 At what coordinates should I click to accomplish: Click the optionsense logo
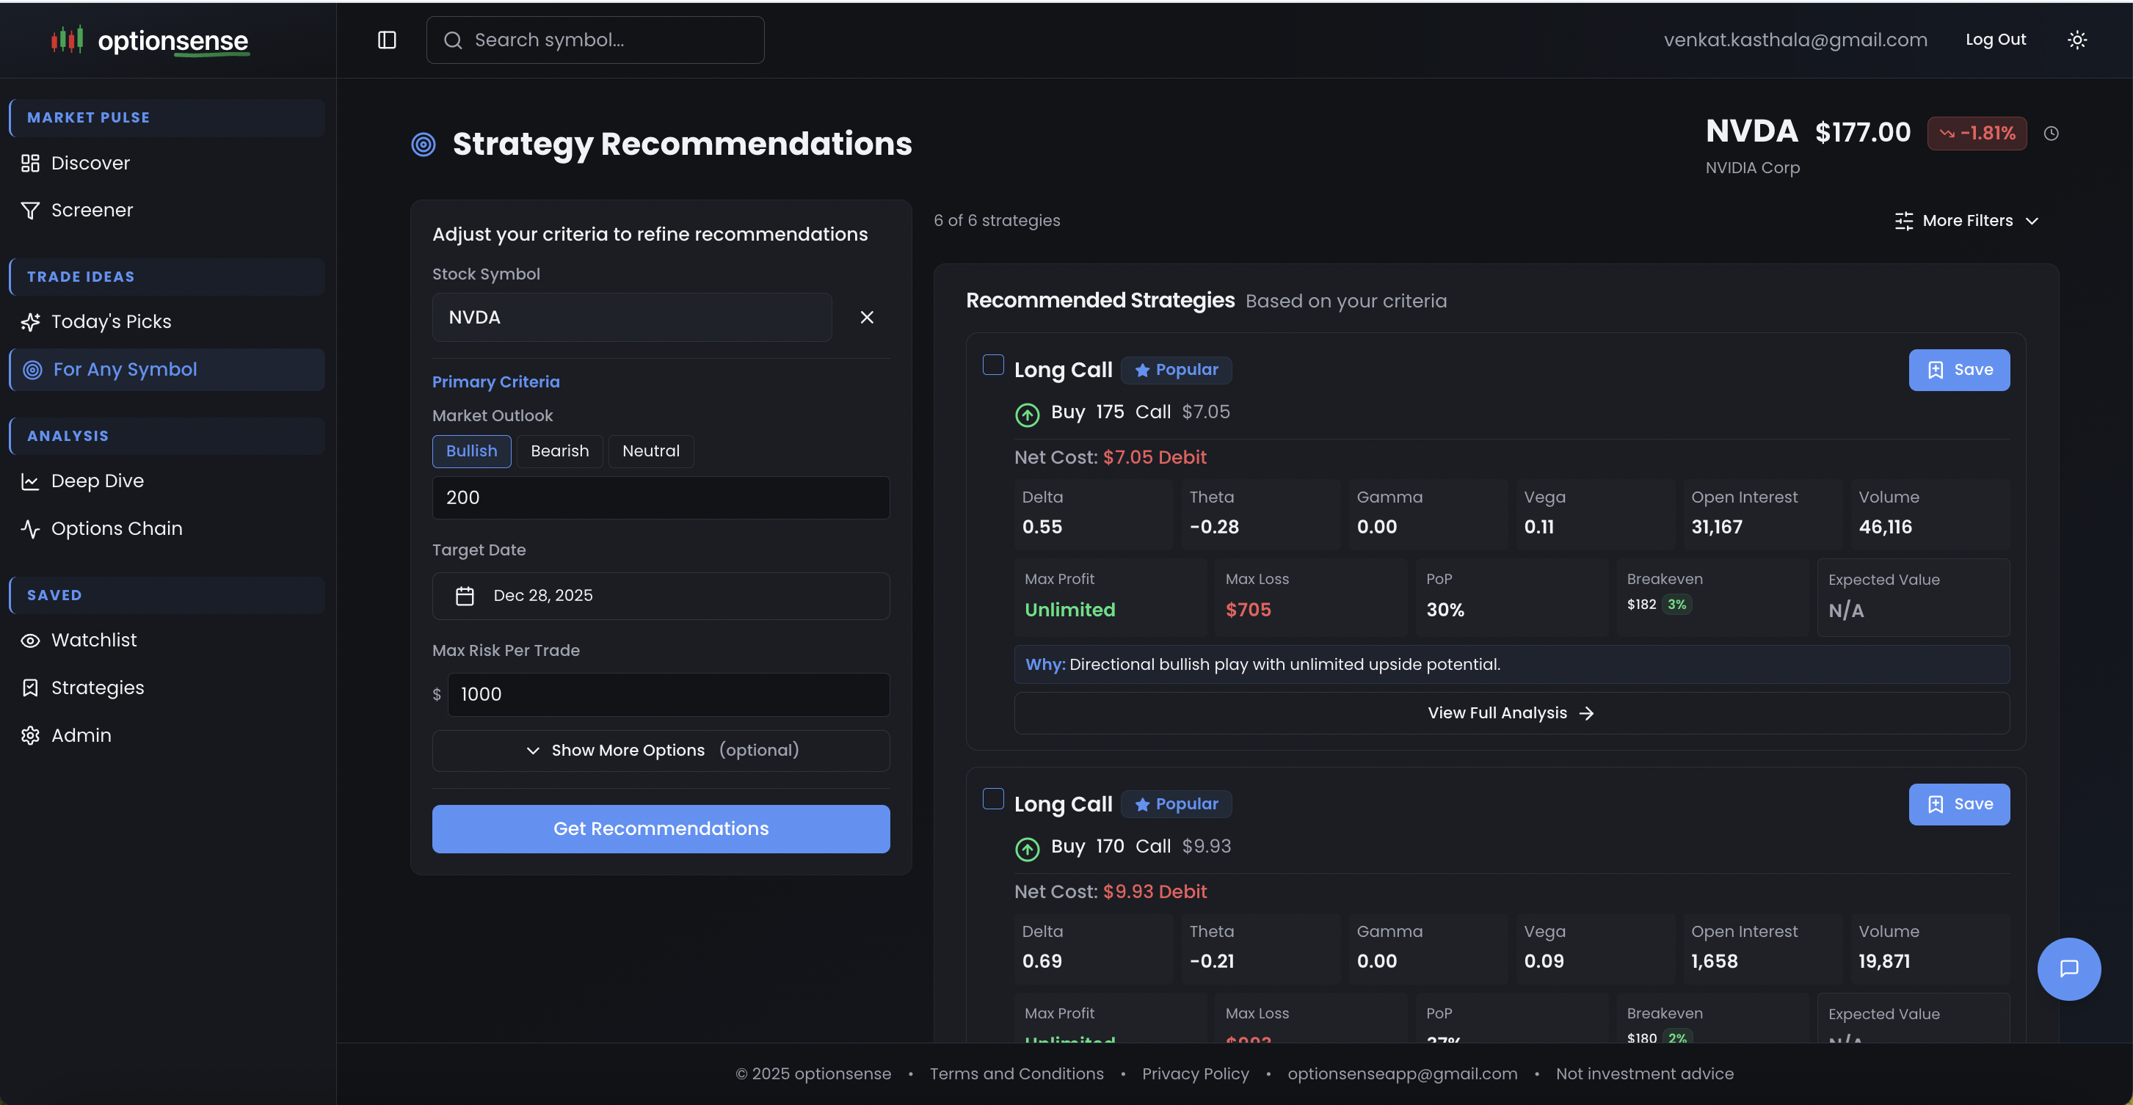pos(150,40)
